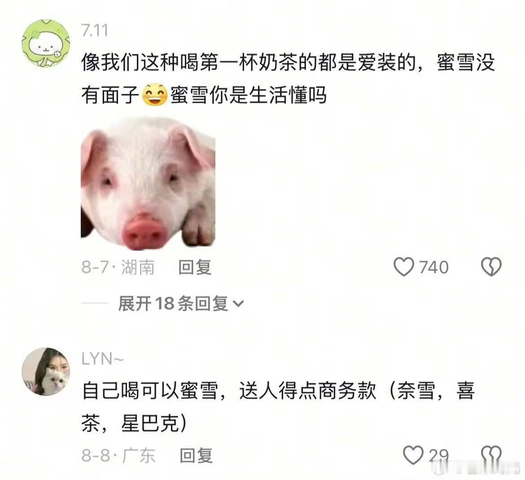Expand the 18 replies under first comment
Image resolution: width=525 pixels, height=480 pixels.
(x=181, y=304)
